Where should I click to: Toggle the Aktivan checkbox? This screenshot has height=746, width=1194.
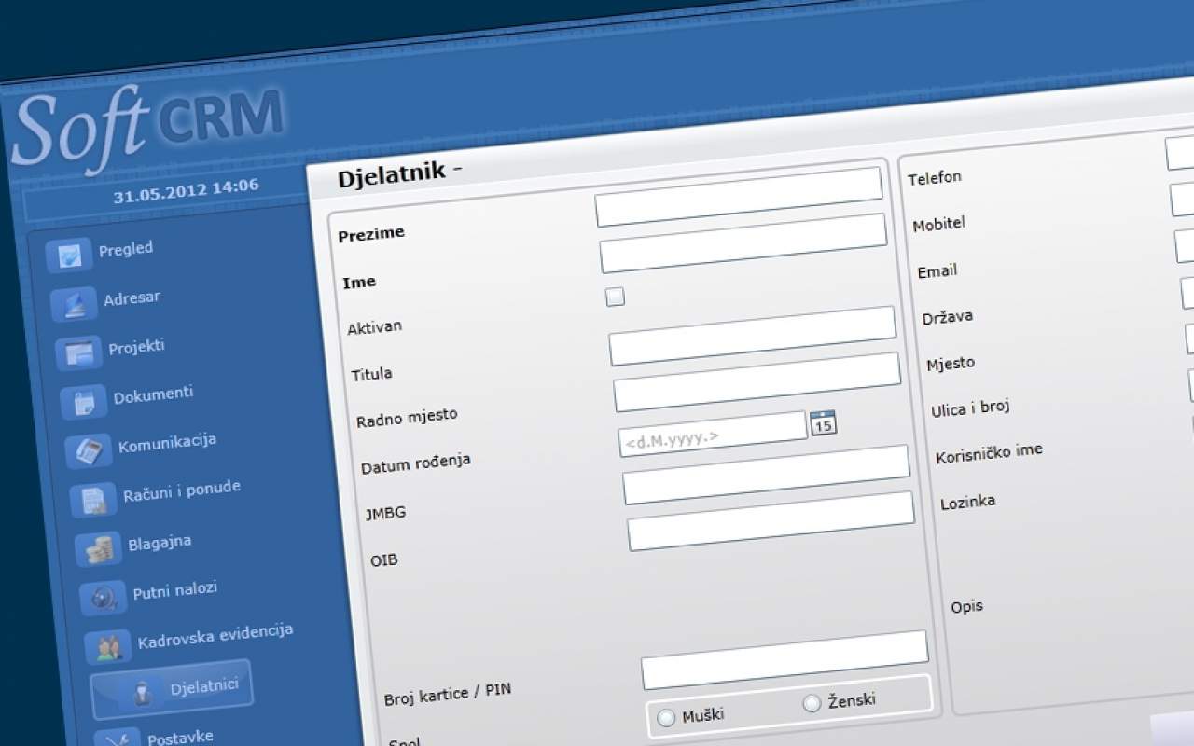[615, 297]
